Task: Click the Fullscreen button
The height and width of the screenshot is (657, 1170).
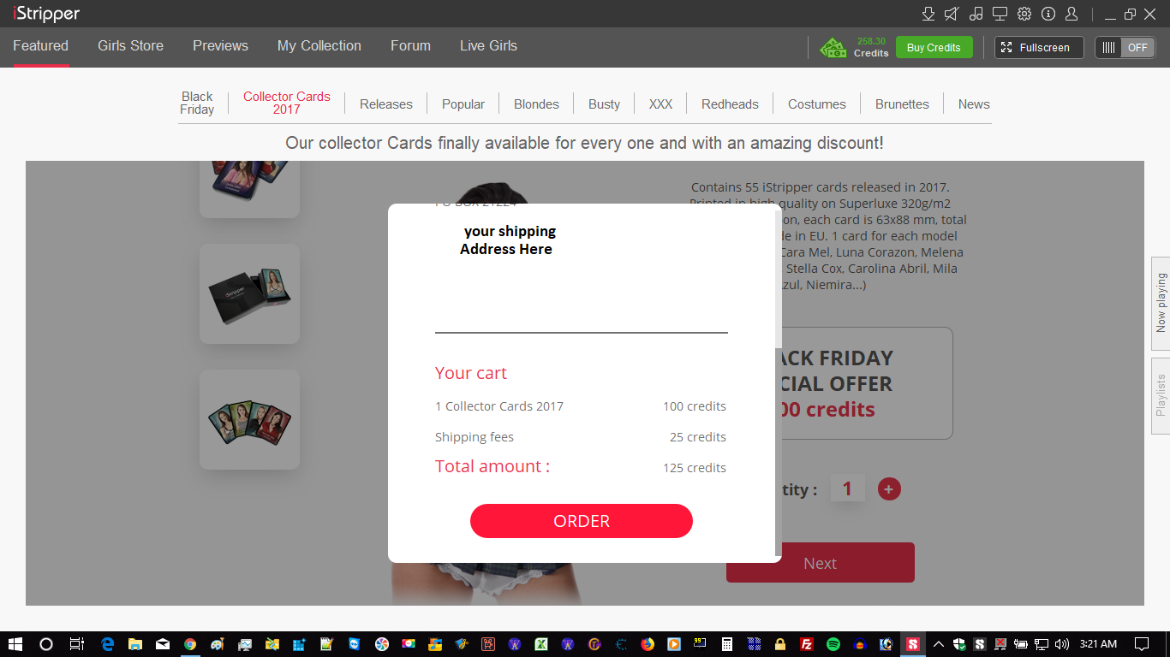Action: point(1039,48)
